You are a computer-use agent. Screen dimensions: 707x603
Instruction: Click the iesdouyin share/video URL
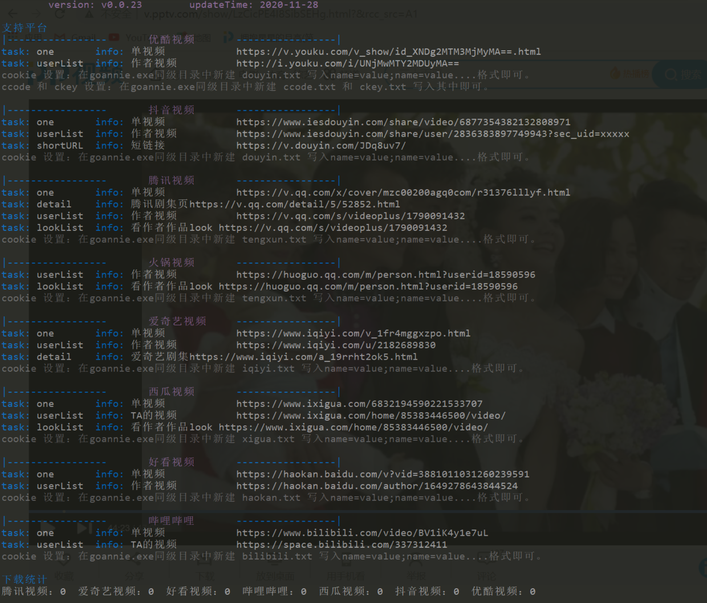(403, 122)
